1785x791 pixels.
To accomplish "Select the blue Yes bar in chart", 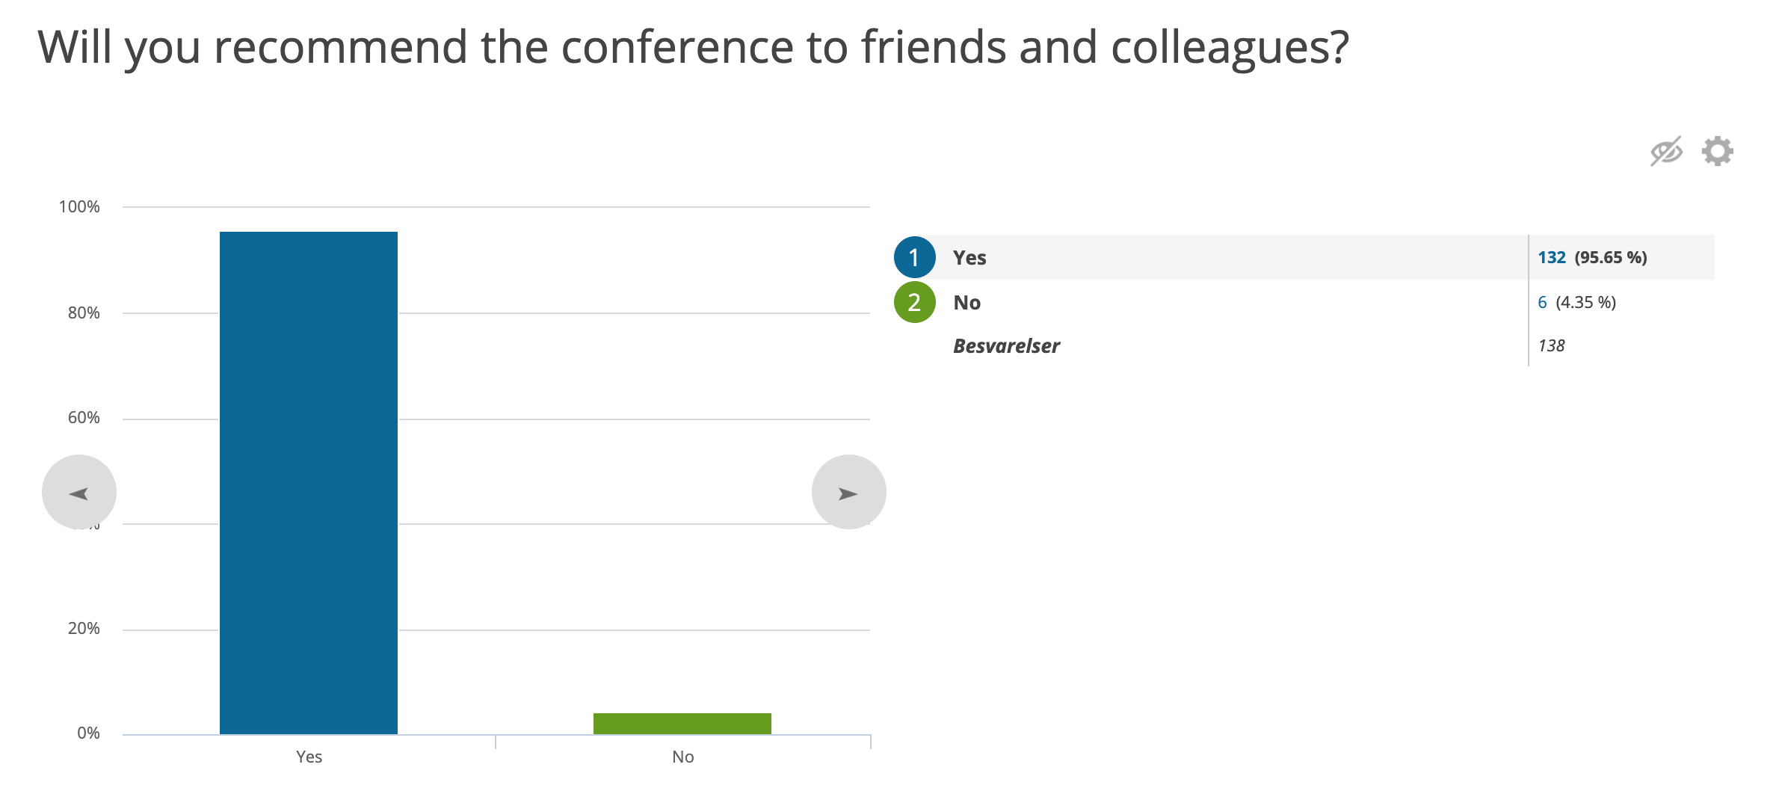I will pyautogui.click(x=309, y=483).
